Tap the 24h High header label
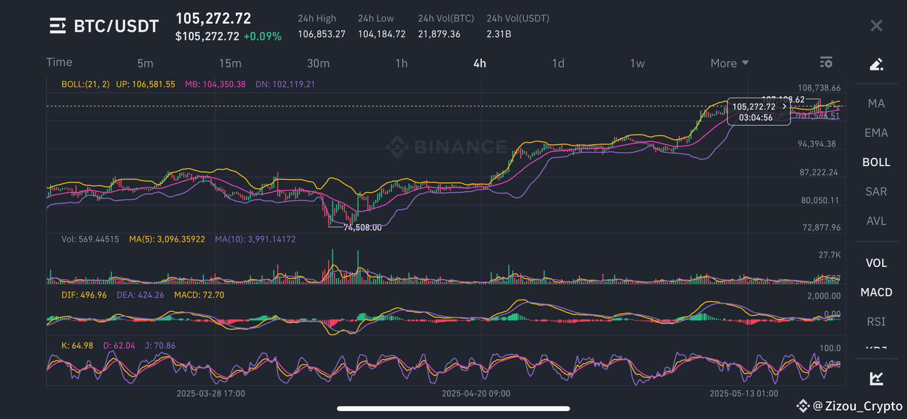This screenshot has height=419, width=907. point(317,18)
